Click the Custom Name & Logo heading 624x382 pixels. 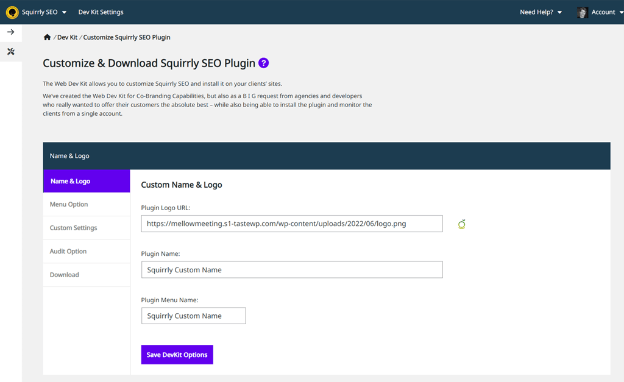(182, 185)
